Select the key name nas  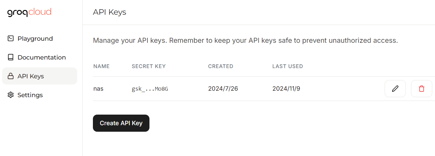pyautogui.click(x=98, y=89)
